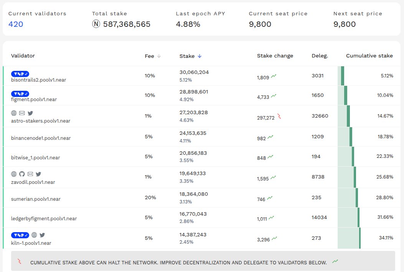Click the Cumulative stake column header
404x272 pixels.
tap(369, 56)
